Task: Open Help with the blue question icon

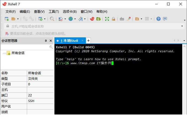Action: (159, 19)
